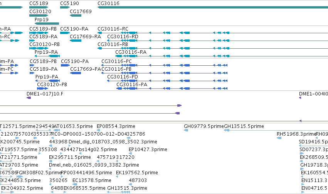Image resolution: width=328 pixels, height=194 pixels.
Task: Select protein CG30116-PB
Action: [165, 73]
